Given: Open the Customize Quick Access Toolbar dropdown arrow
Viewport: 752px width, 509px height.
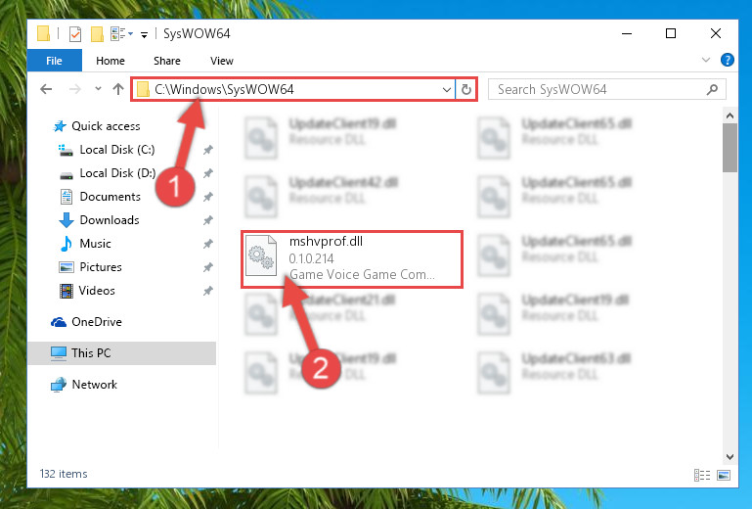Looking at the screenshot, I should tap(144, 34).
